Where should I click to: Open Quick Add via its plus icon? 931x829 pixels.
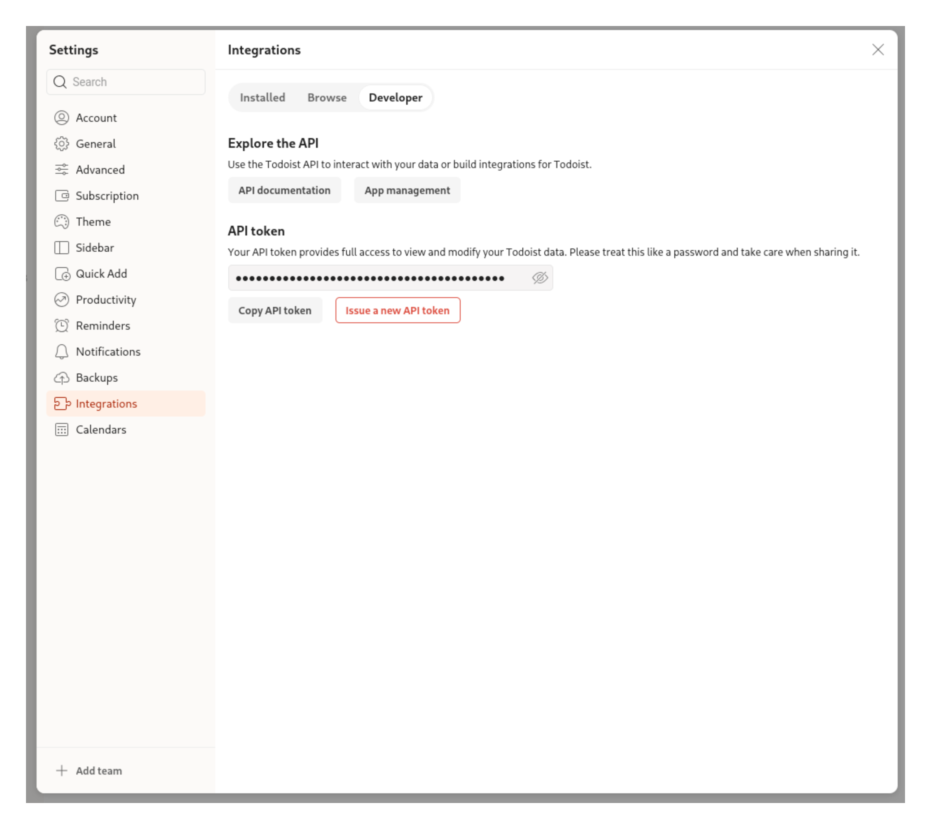tap(63, 273)
